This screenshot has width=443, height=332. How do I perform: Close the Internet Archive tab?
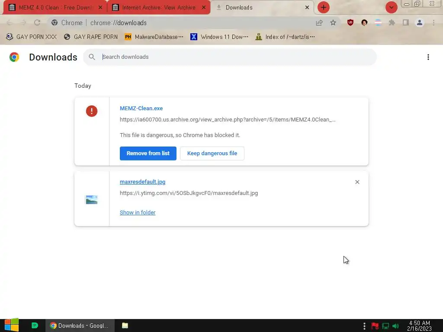[x=204, y=8]
